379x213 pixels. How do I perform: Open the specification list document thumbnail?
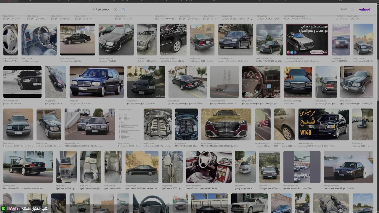coord(129,124)
